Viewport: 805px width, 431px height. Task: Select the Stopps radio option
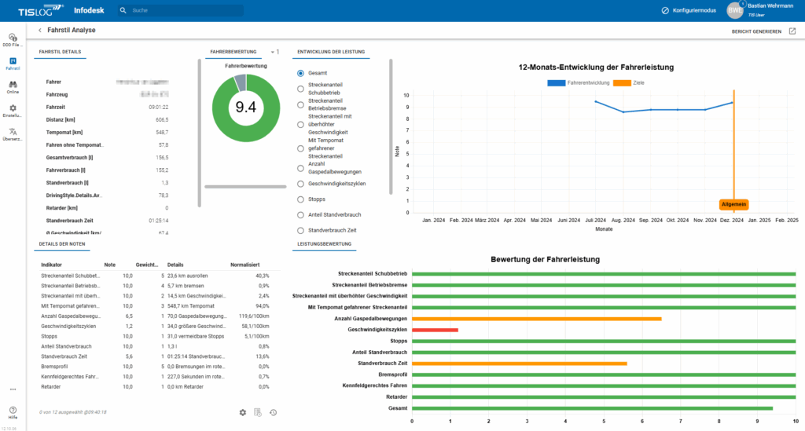[x=300, y=199]
